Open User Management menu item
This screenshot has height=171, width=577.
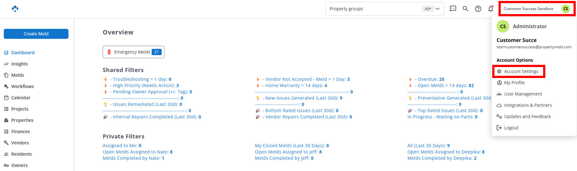click(x=523, y=94)
